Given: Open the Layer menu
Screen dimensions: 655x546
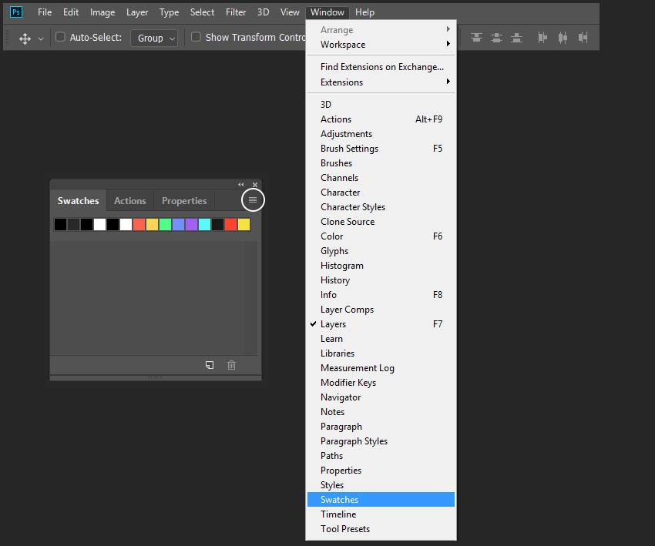Looking at the screenshot, I should coord(137,12).
